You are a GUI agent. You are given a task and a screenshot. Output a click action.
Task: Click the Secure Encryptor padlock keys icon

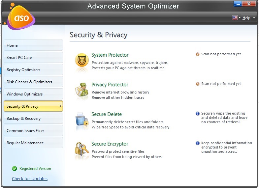(82, 149)
